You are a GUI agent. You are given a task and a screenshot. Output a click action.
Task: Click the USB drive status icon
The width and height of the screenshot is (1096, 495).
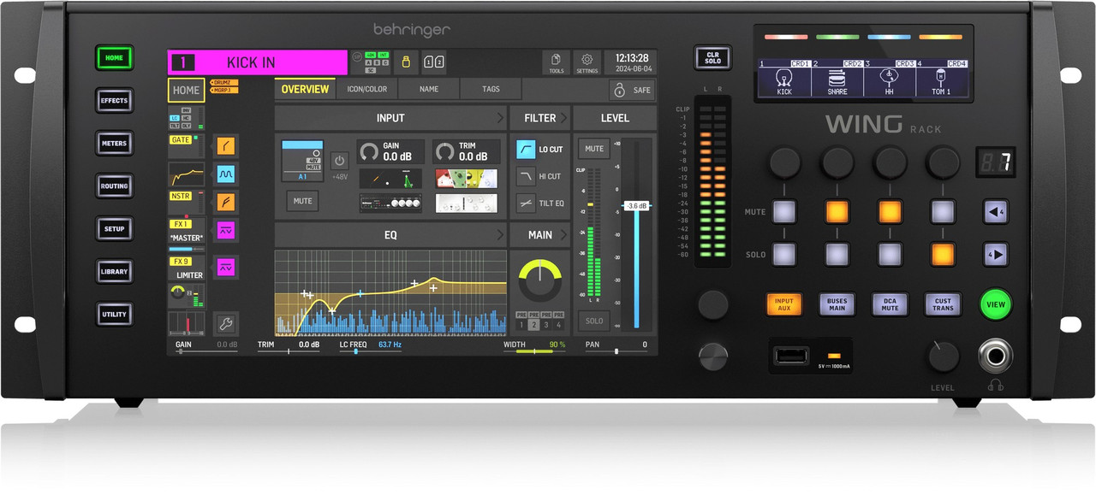point(408,62)
